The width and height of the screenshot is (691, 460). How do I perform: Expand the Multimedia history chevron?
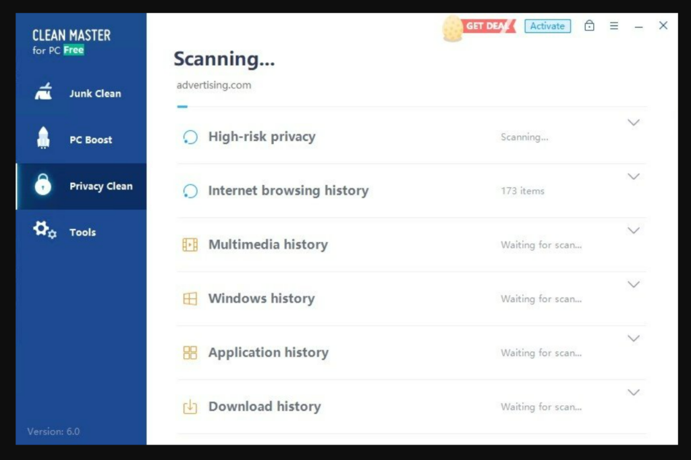(x=633, y=230)
